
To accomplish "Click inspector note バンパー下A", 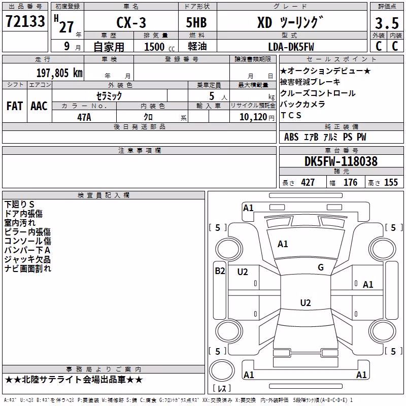I will point(27,250).
